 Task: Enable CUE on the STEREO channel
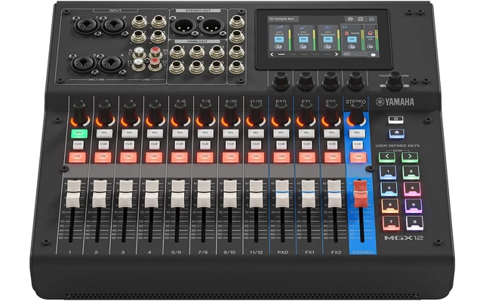[x=357, y=144]
